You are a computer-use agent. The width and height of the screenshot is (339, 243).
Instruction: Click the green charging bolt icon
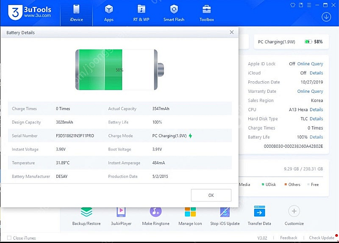click(190, 135)
